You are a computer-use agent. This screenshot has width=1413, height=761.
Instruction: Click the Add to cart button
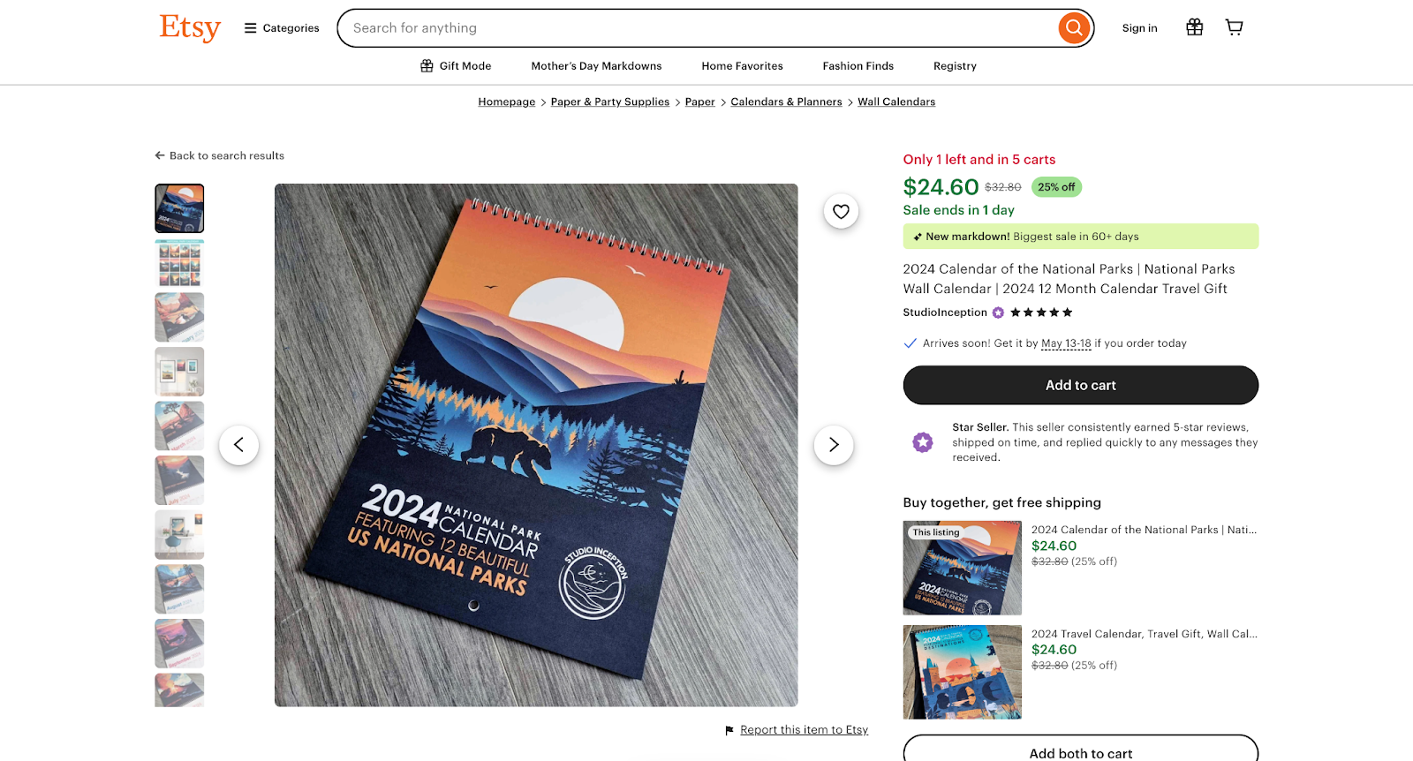[1080, 385]
